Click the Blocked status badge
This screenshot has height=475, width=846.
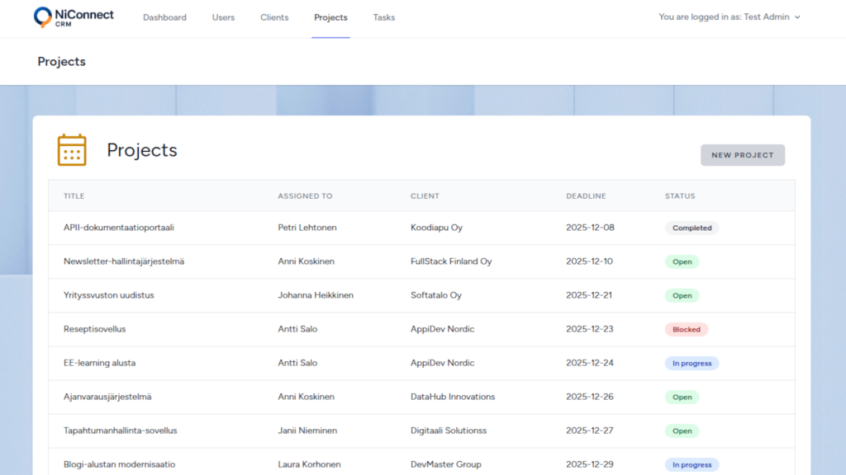(687, 330)
